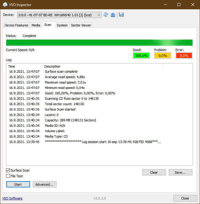Open the Advanced... options button
This screenshot has width=200, height=204.
[44, 184]
